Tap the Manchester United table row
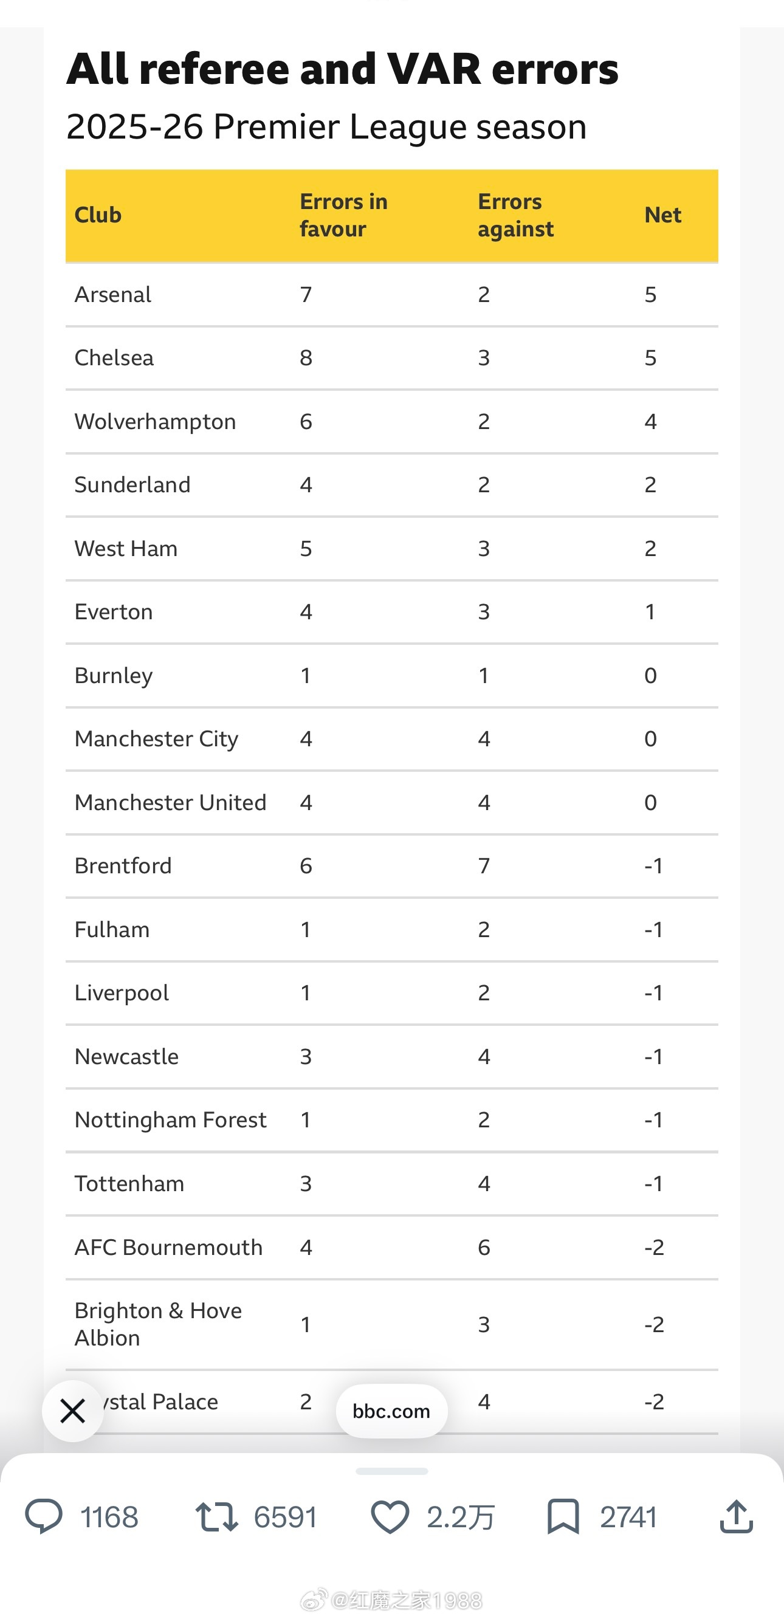This screenshot has width=784, height=1619. 391,803
